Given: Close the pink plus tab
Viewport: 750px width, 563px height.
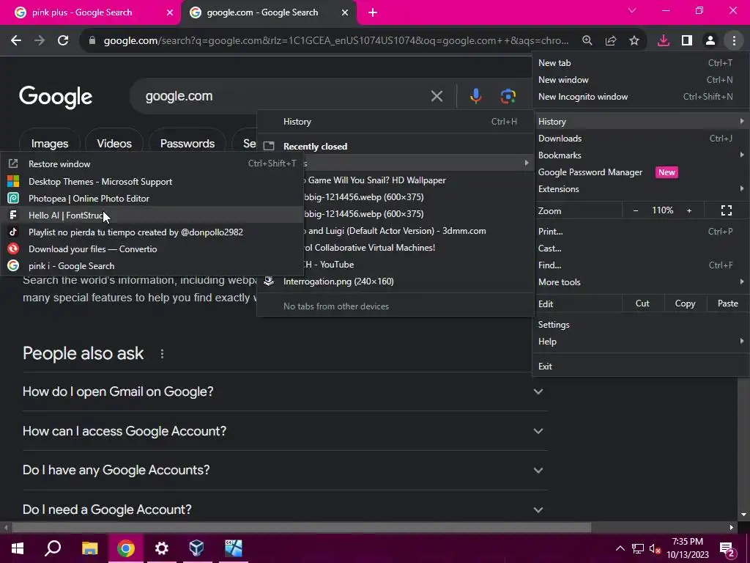Looking at the screenshot, I should tap(170, 12).
